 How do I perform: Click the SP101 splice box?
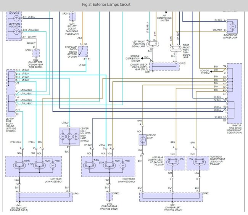click(164, 66)
